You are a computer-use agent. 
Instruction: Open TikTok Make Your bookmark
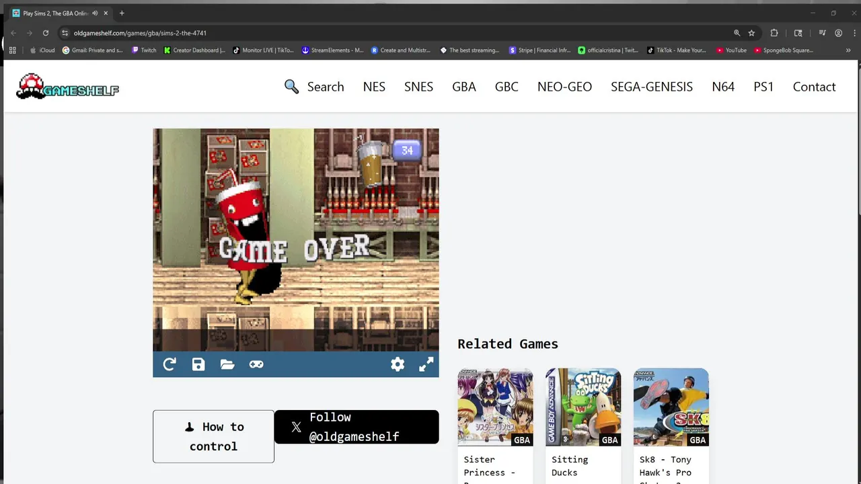pos(677,50)
